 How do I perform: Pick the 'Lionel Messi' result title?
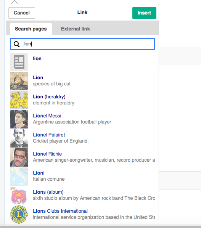point(47,116)
